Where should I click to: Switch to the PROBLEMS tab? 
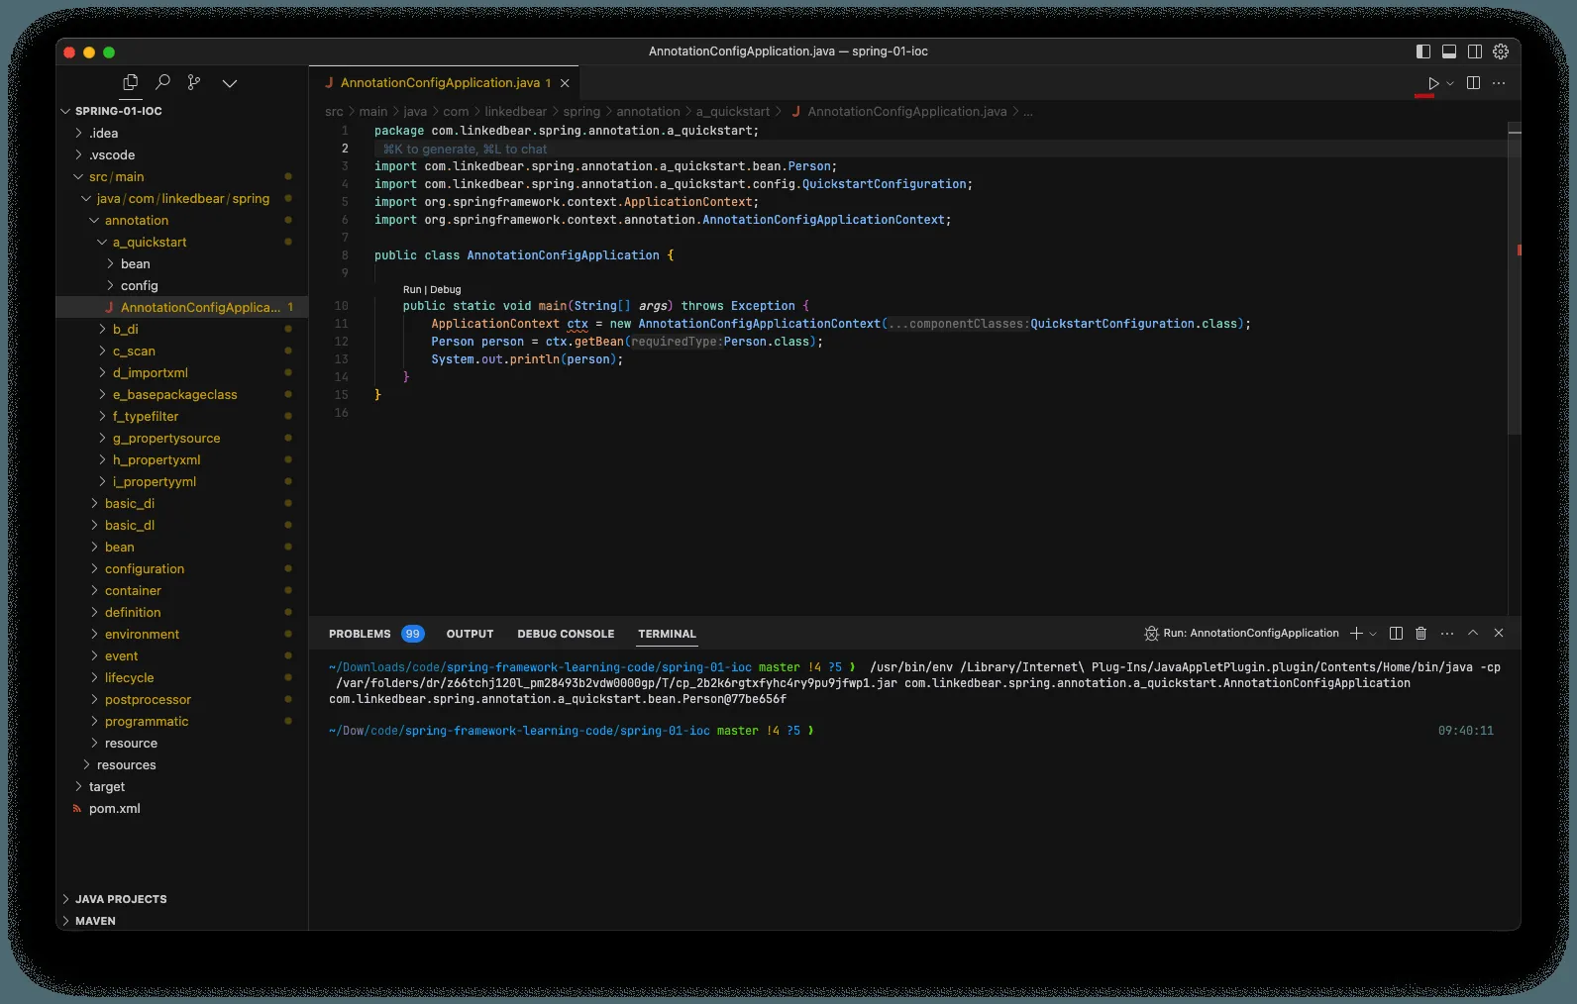point(360,634)
